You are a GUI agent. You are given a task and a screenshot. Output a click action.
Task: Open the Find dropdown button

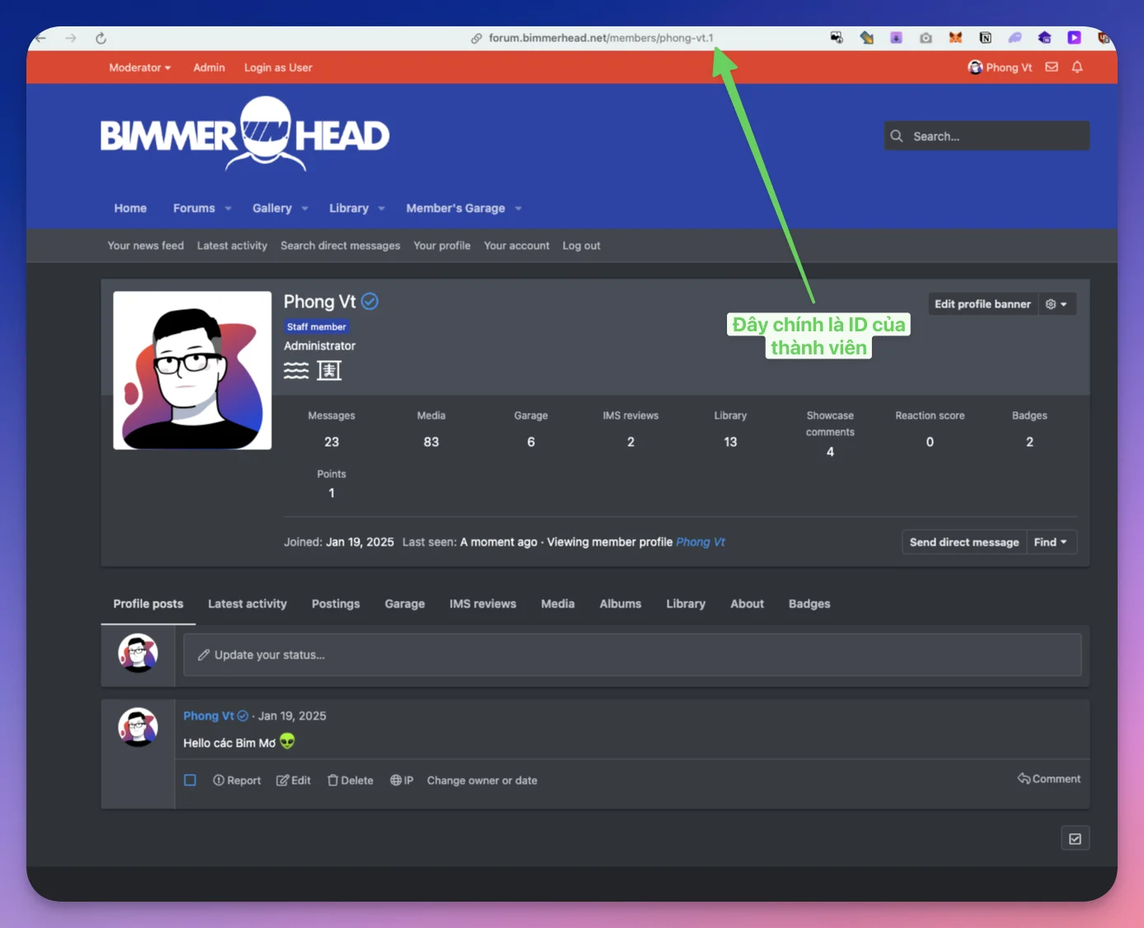point(1051,542)
